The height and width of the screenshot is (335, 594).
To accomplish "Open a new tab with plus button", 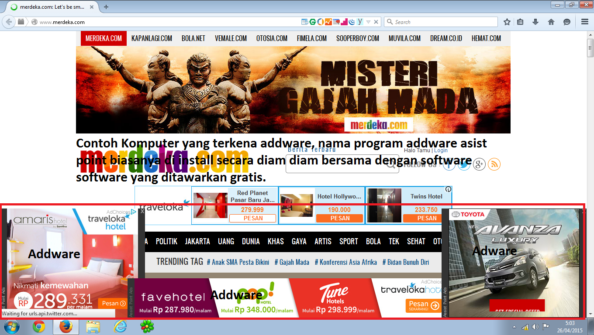I will (106, 7).
